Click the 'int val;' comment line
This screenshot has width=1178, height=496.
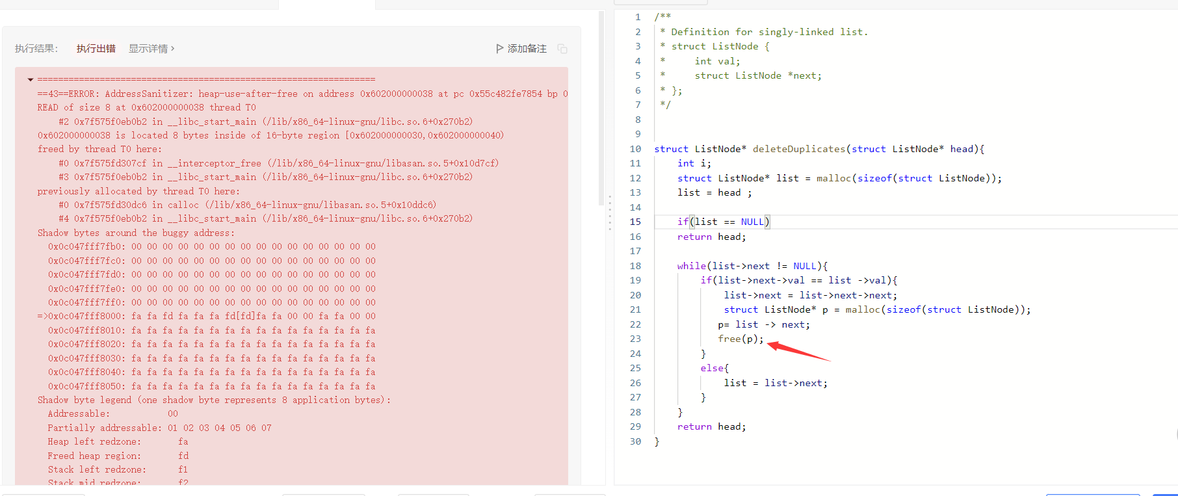pos(717,61)
